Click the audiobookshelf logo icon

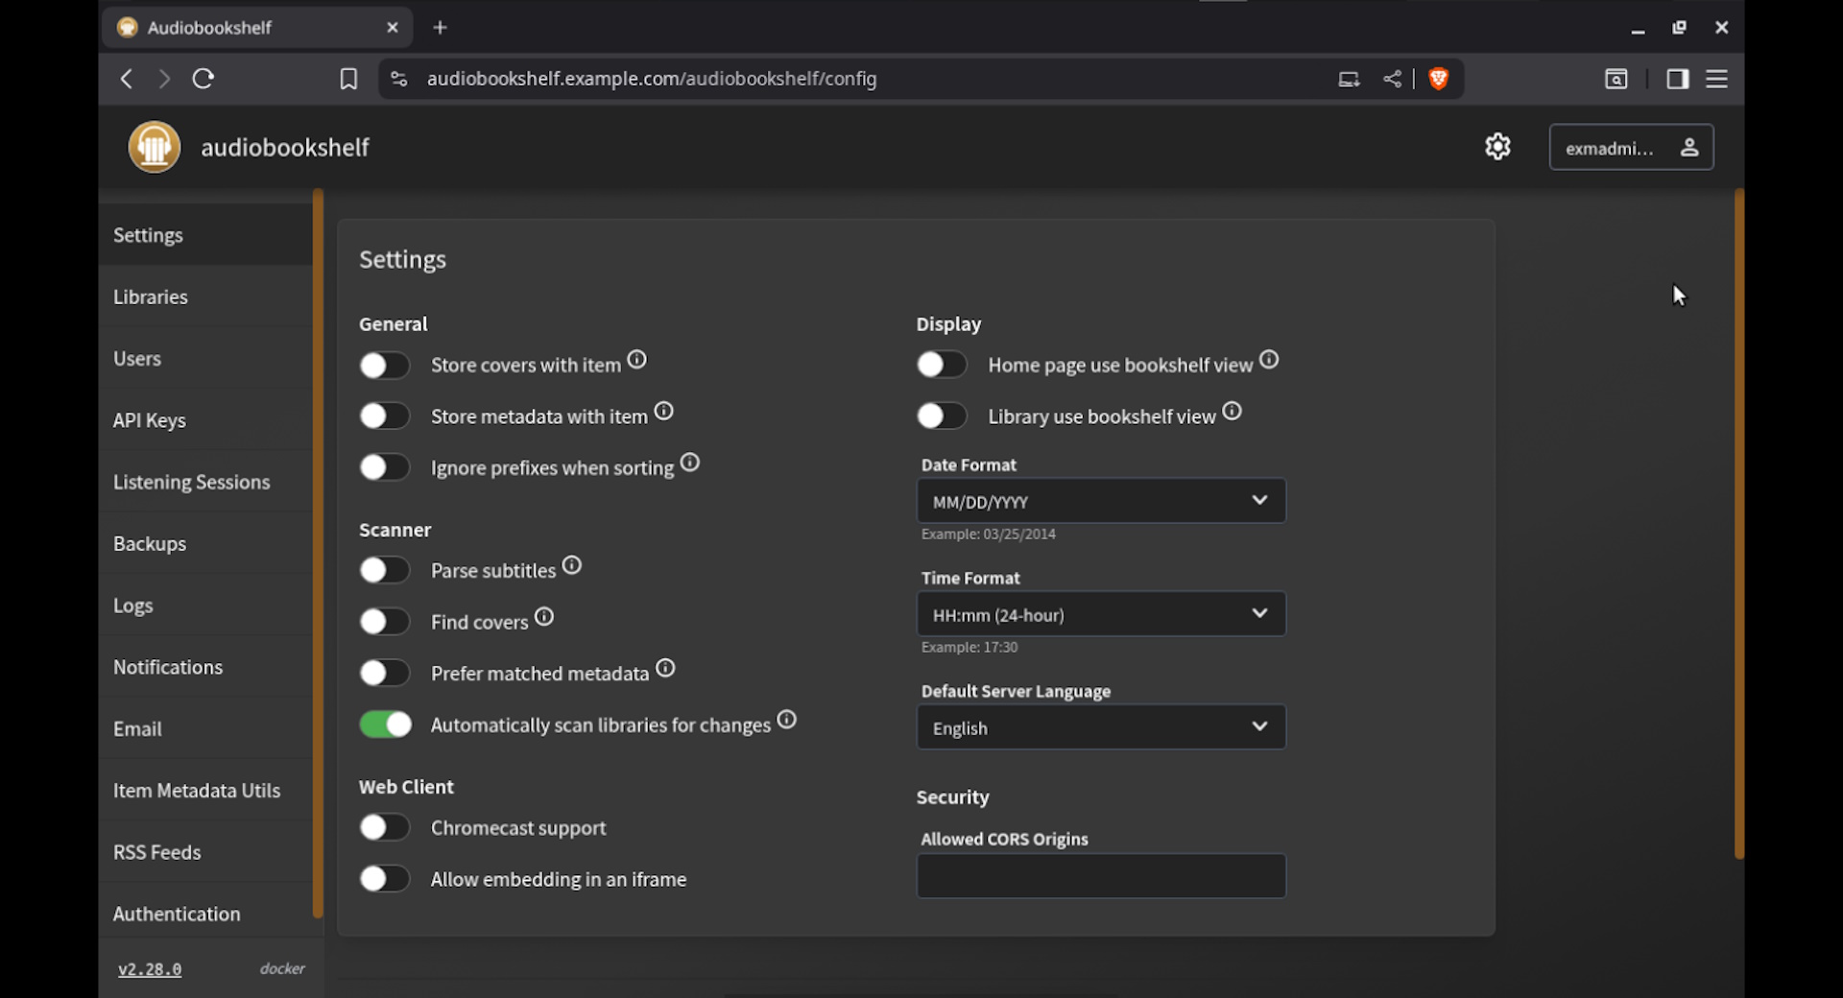154,147
